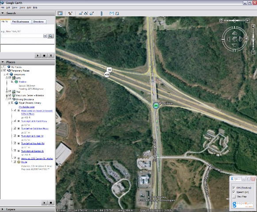Activate the ruler measure tool
The width and height of the screenshot is (257, 212).
tap(101, 13)
